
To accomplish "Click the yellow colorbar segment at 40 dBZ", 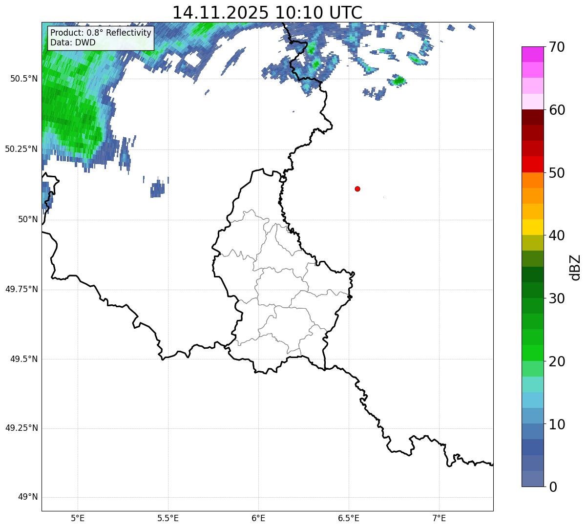I will coord(532,227).
